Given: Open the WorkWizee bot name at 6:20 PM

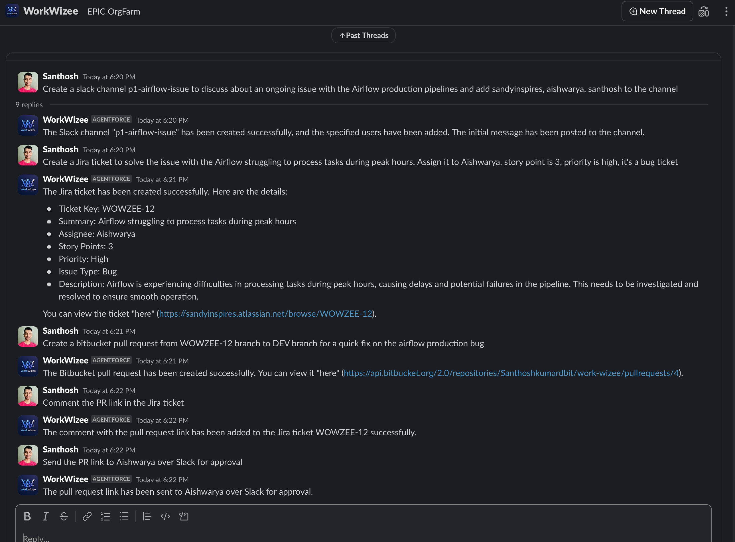Looking at the screenshot, I should pyautogui.click(x=65, y=120).
